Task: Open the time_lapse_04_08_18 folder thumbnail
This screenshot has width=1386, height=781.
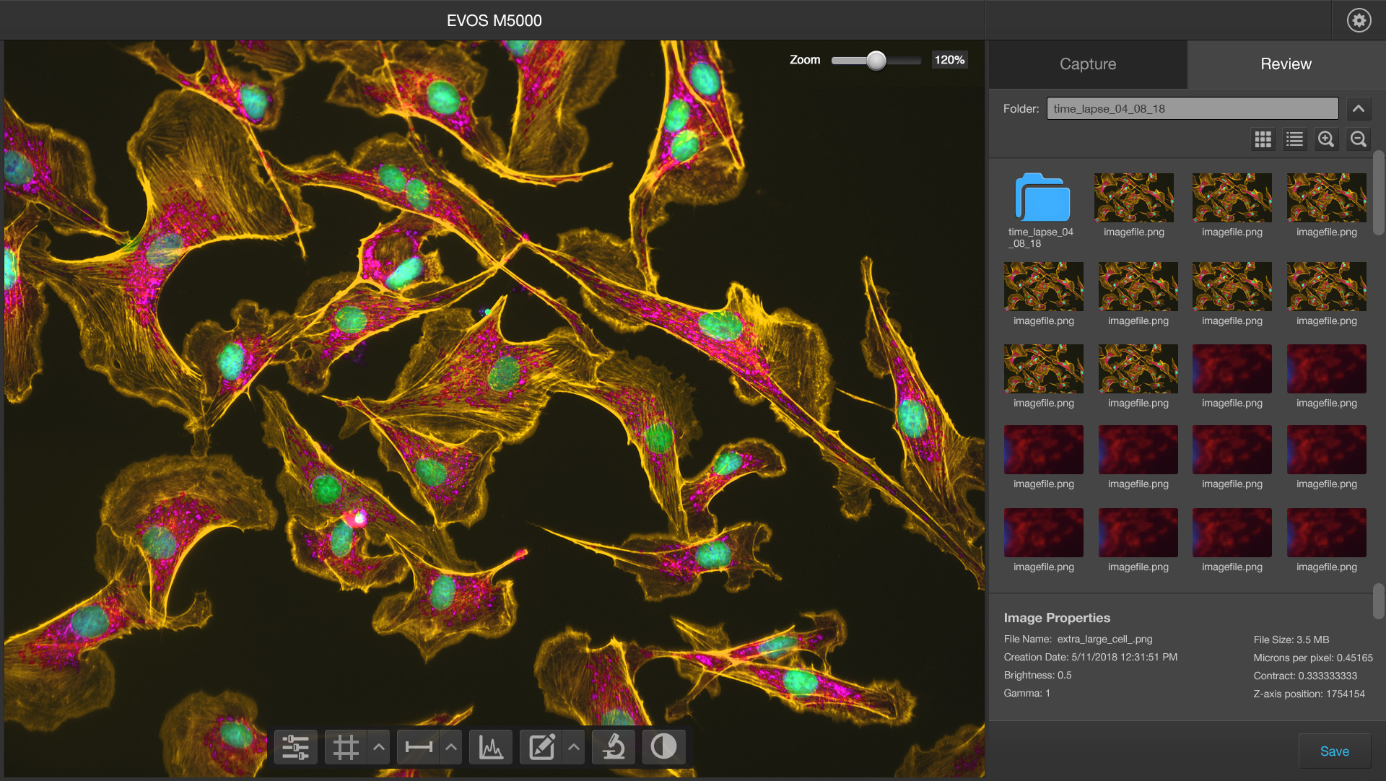Action: click(x=1042, y=198)
